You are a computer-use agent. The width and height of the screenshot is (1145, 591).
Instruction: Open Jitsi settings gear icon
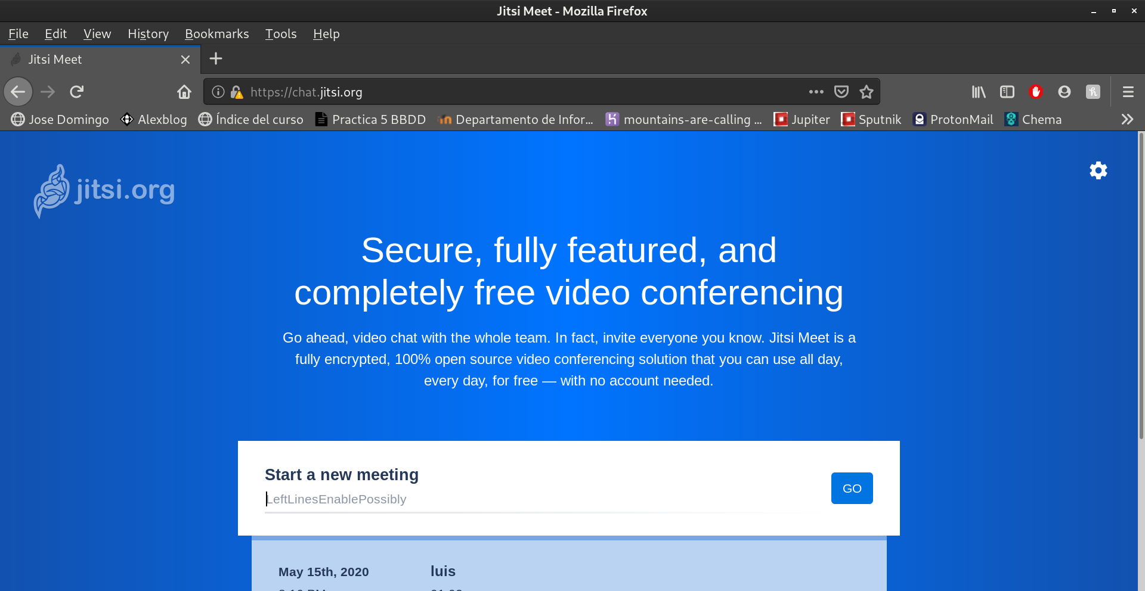click(x=1098, y=170)
